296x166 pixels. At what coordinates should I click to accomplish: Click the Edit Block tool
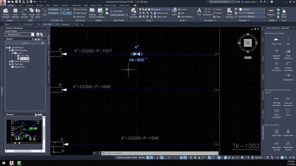38,13
